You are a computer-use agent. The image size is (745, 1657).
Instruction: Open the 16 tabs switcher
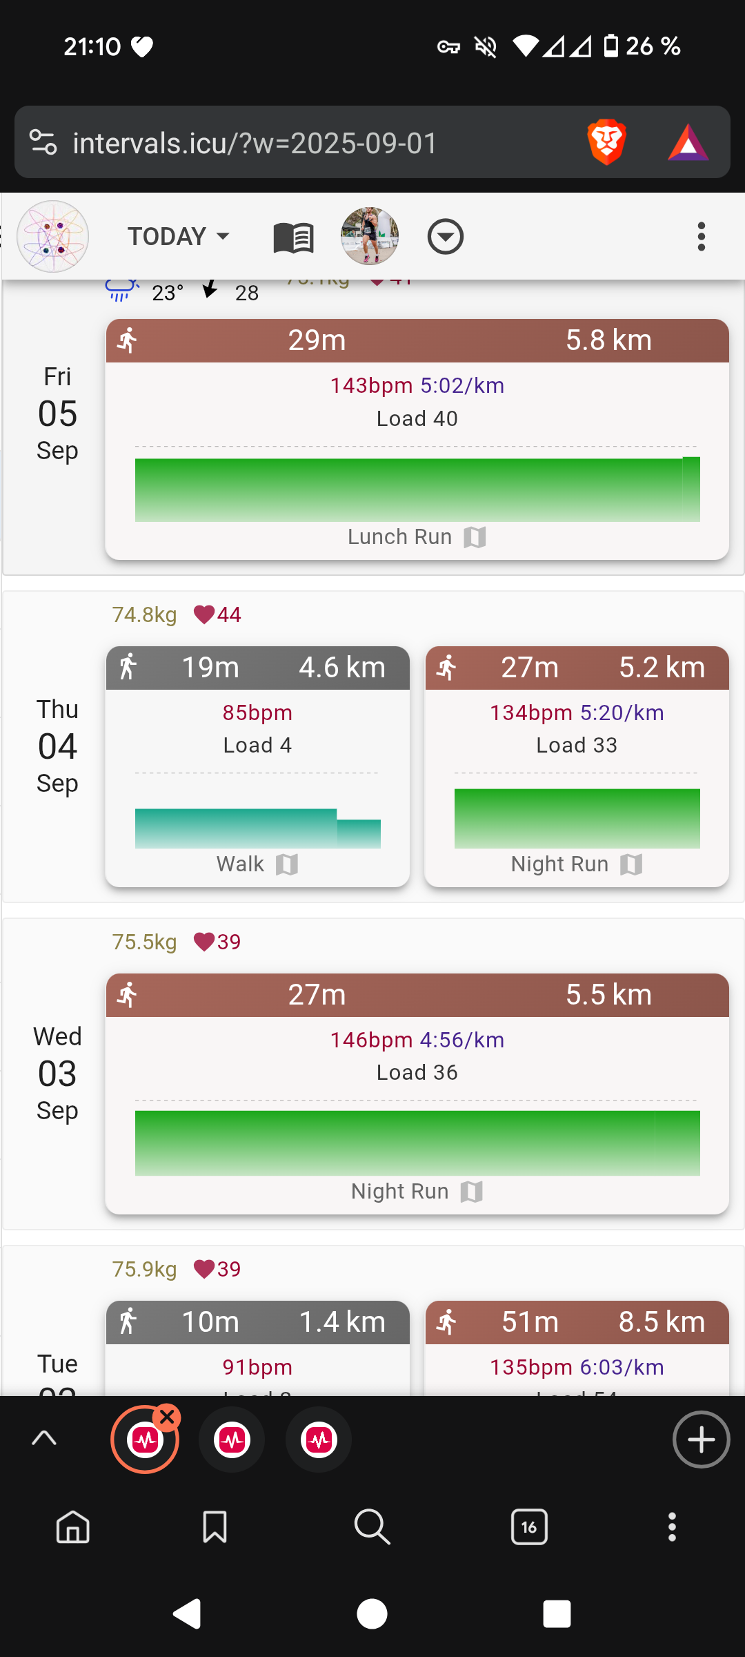click(529, 1527)
